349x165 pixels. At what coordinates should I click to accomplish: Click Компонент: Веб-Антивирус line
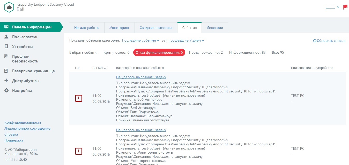click(139, 100)
